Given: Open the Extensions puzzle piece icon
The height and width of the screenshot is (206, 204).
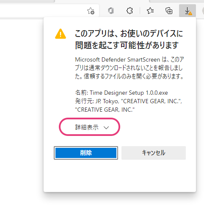Looking at the screenshot, I should click(x=130, y=11).
